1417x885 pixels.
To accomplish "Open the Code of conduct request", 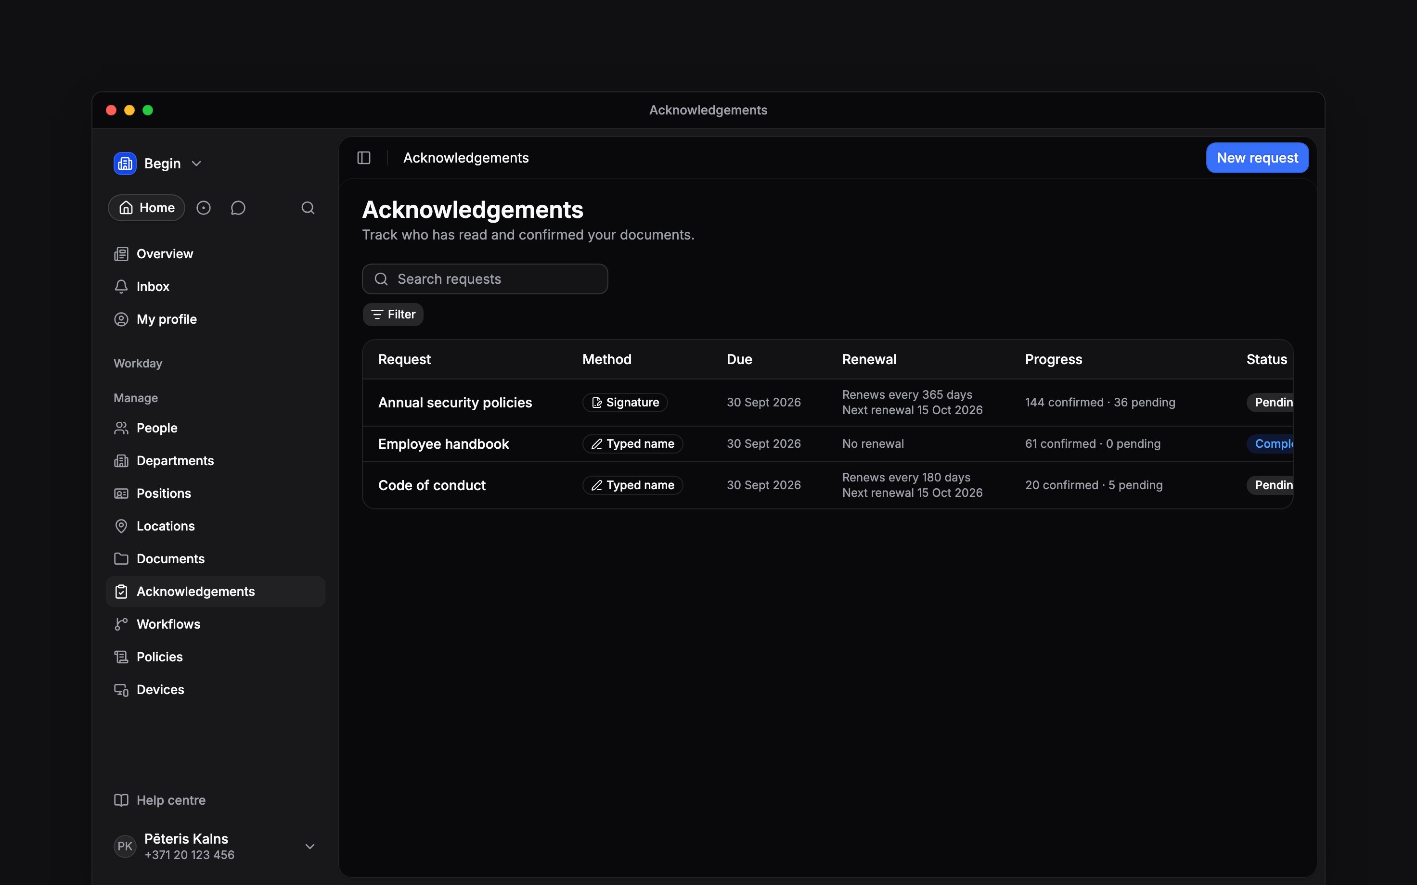I will coord(432,485).
